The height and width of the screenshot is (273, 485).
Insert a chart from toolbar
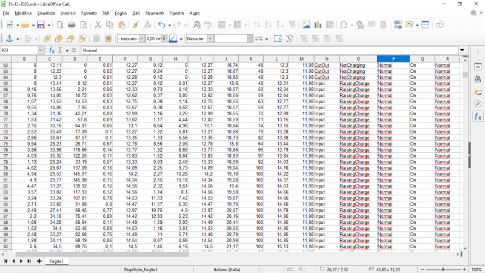[318, 25]
